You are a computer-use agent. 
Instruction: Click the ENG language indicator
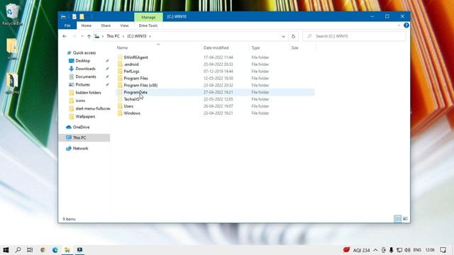tap(417, 250)
